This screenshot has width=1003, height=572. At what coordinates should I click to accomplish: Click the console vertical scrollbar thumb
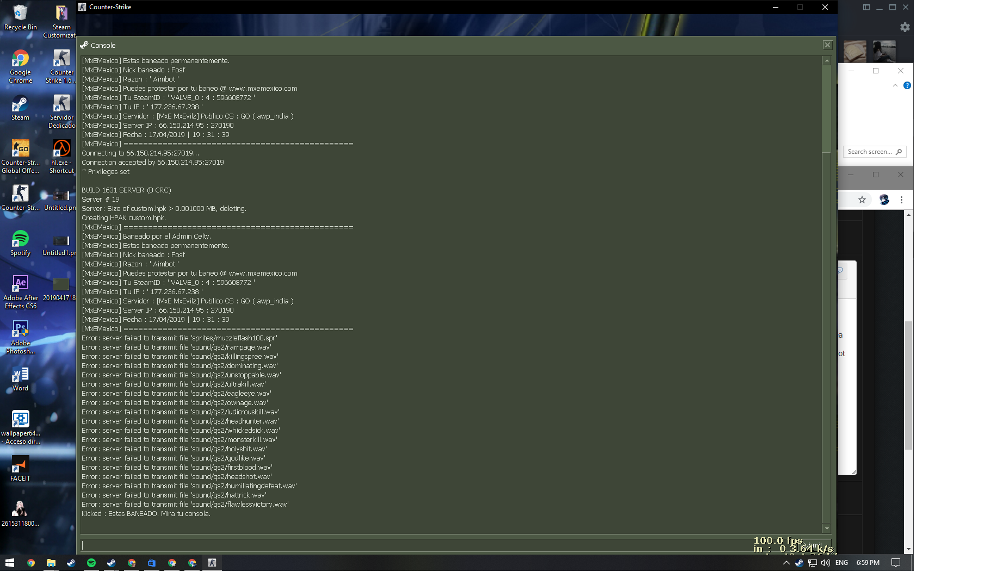[x=827, y=339]
